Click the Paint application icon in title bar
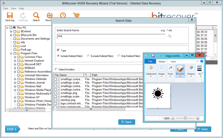 point(146,56)
